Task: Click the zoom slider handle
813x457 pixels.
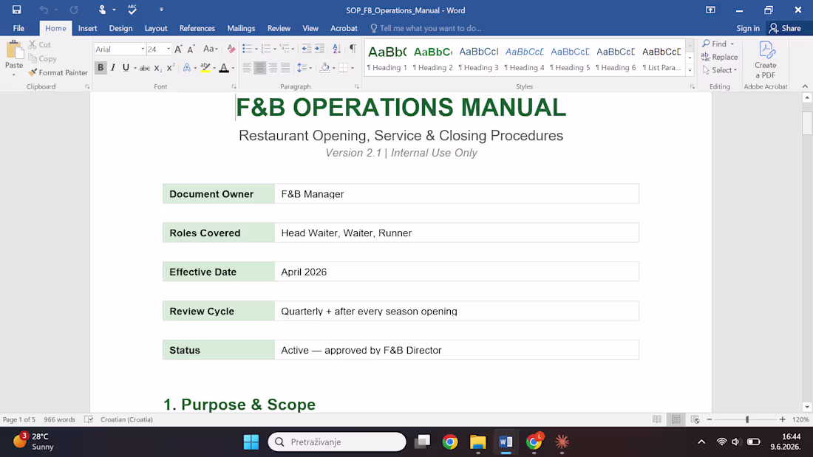Action: click(x=747, y=419)
